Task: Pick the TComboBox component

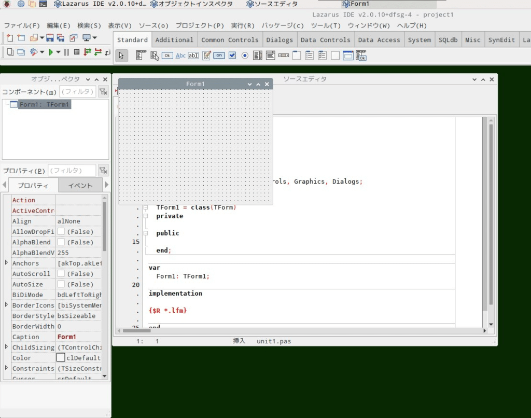Action: click(x=271, y=55)
